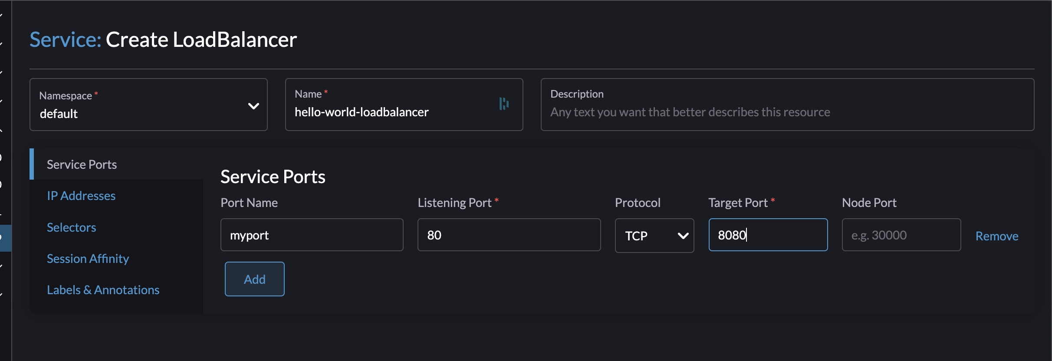Expand the namespace selector chevron
The image size is (1052, 361).
click(x=253, y=105)
